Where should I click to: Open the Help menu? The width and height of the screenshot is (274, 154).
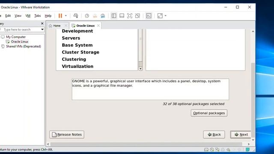pos(48,16)
